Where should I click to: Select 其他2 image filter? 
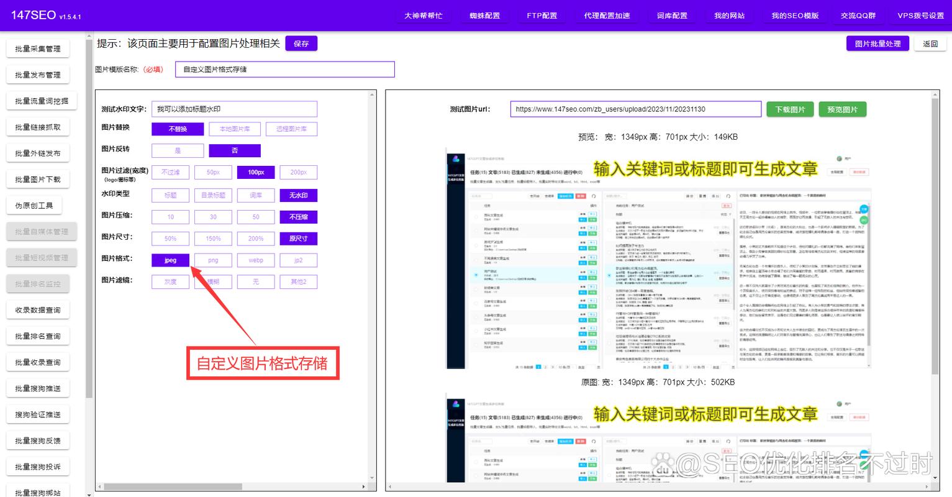coord(299,281)
